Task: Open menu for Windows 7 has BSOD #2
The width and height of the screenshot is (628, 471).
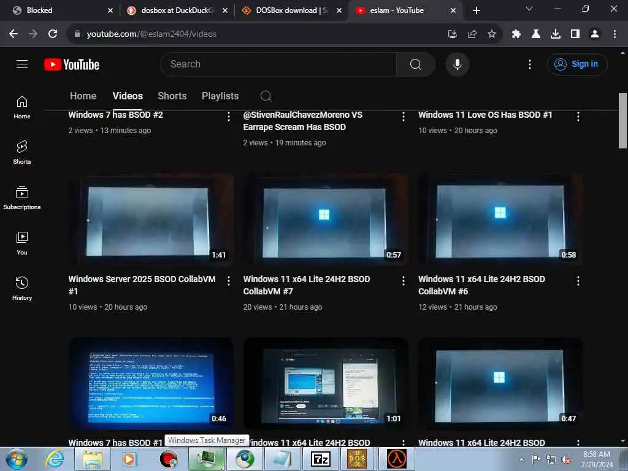Action: click(x=229, y=117)
